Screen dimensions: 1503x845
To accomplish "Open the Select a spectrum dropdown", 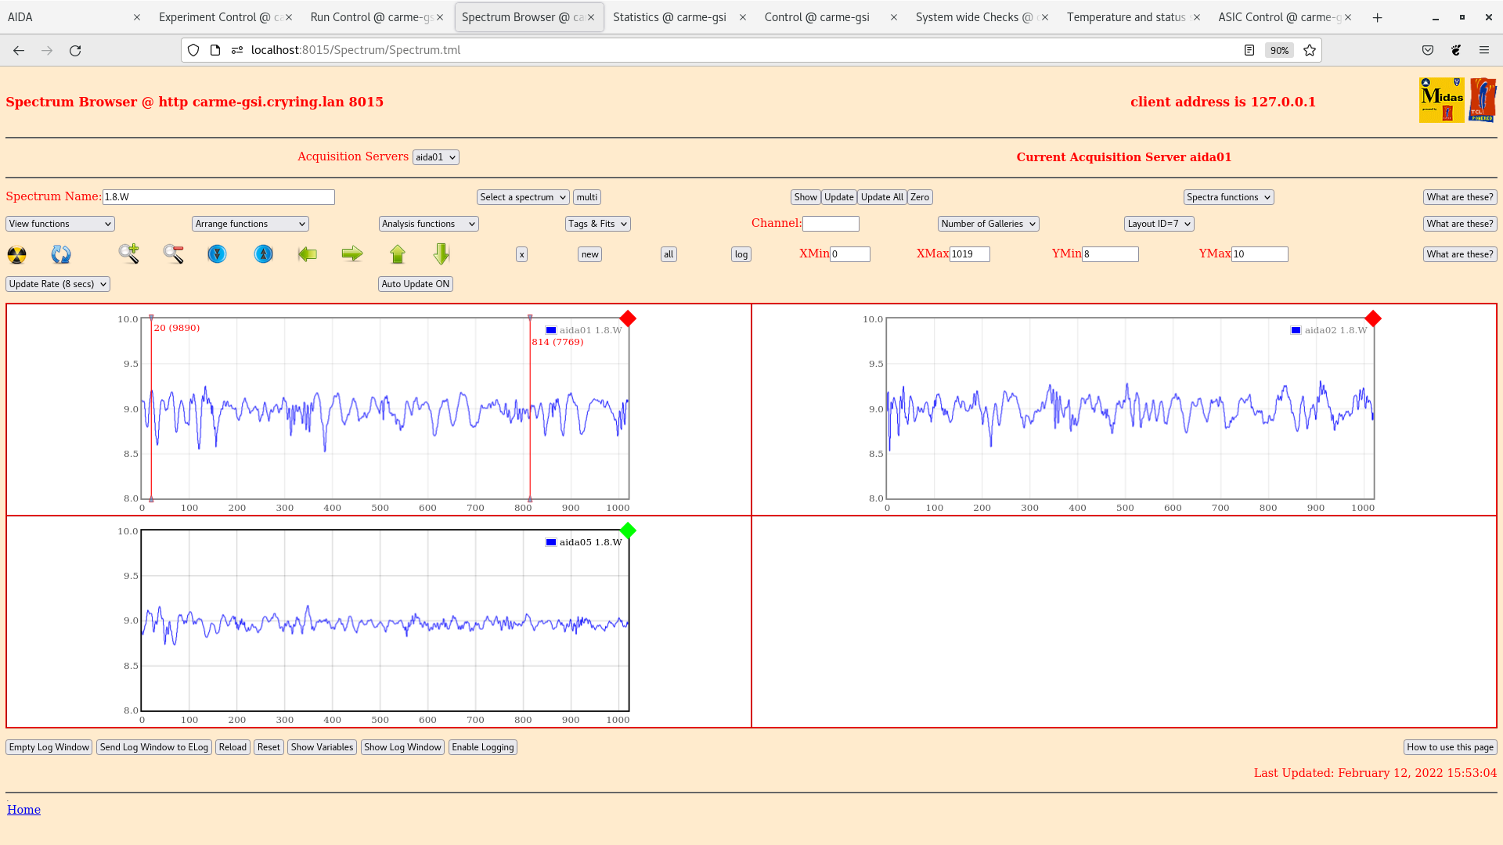I will [x=522, y=197].
